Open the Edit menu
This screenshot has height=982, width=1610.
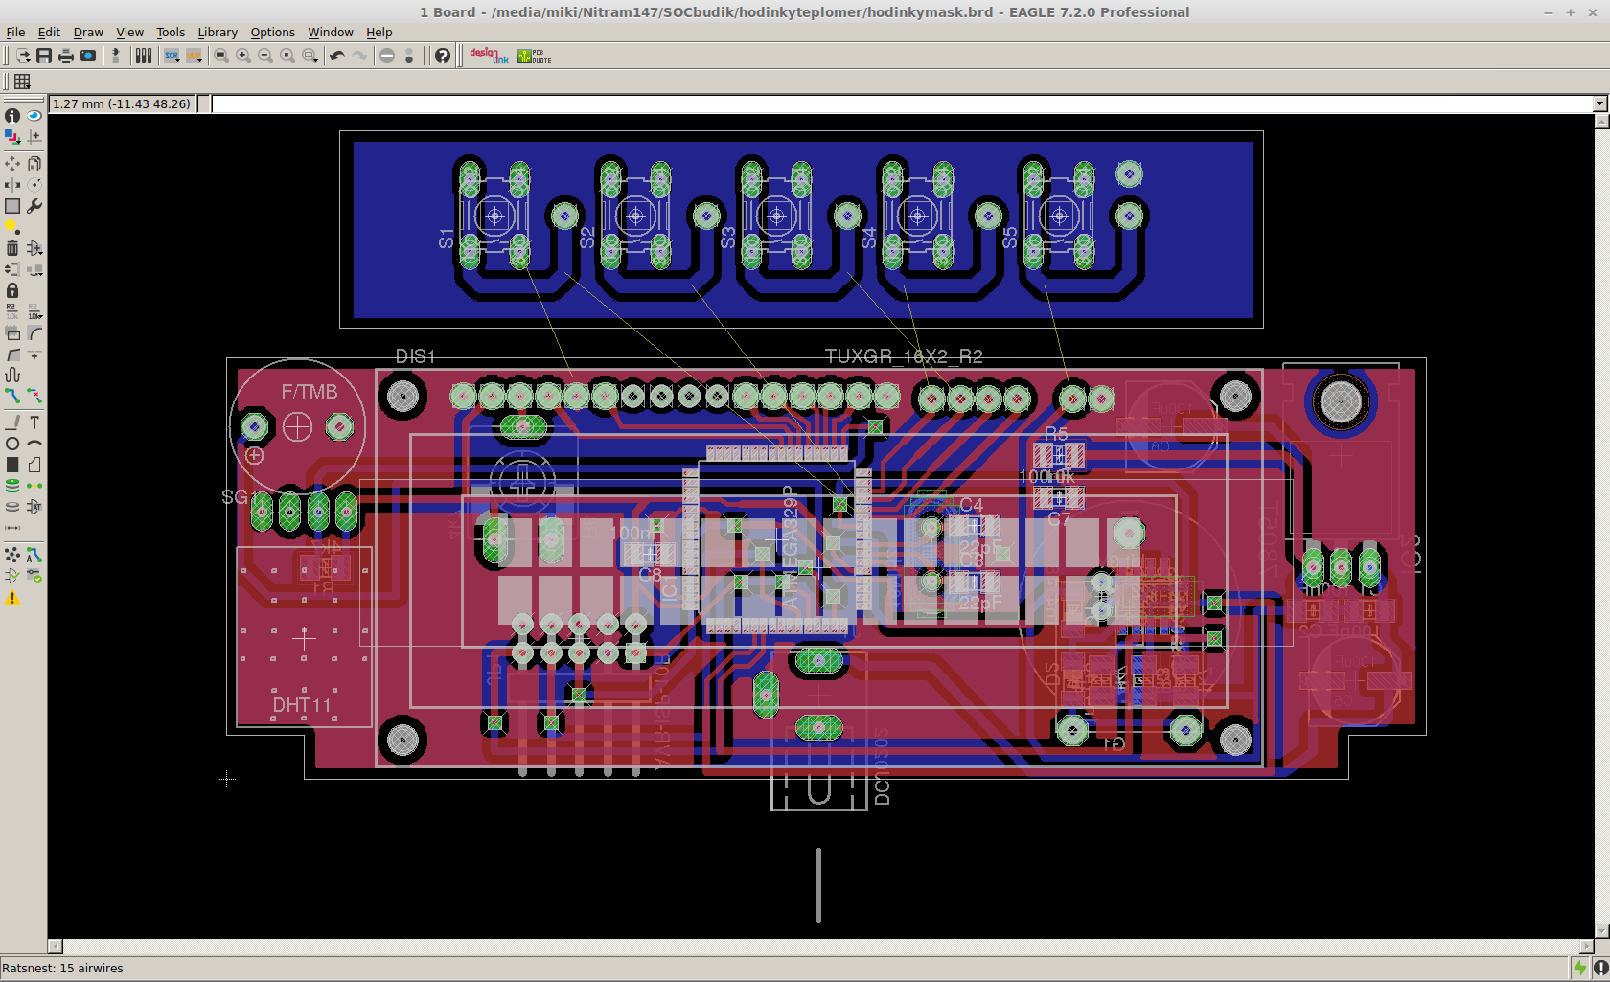click(x=49, y=32)
